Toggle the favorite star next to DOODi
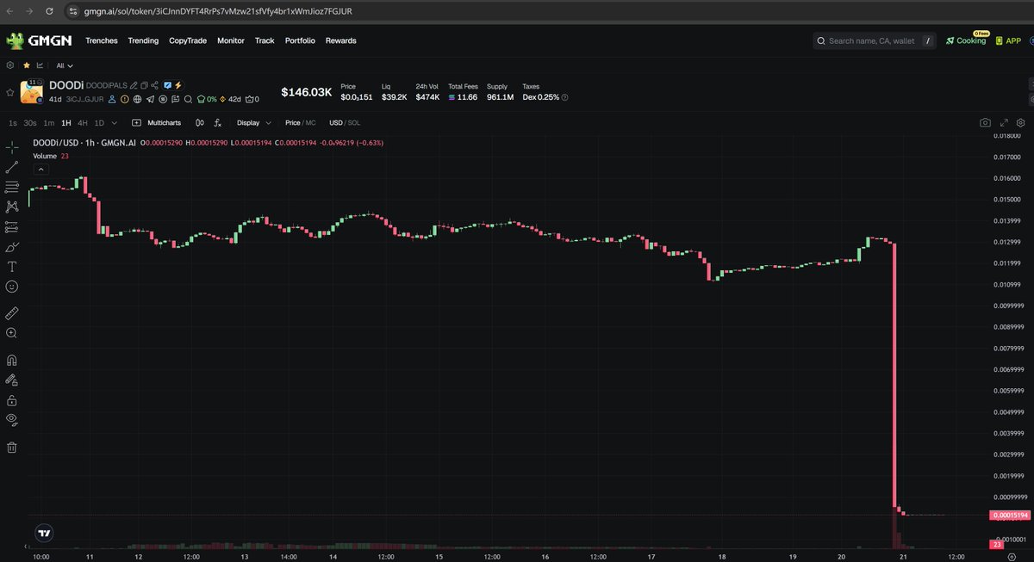Viewport: 1034px width, 562px height. pyautogui.click(x=10, y=92)
